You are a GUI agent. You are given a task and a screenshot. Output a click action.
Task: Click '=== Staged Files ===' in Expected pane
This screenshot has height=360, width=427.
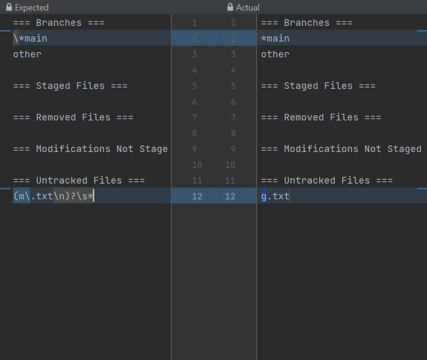coord(70,86)
